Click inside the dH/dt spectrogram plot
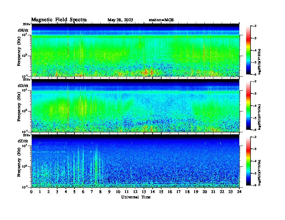 135,50
